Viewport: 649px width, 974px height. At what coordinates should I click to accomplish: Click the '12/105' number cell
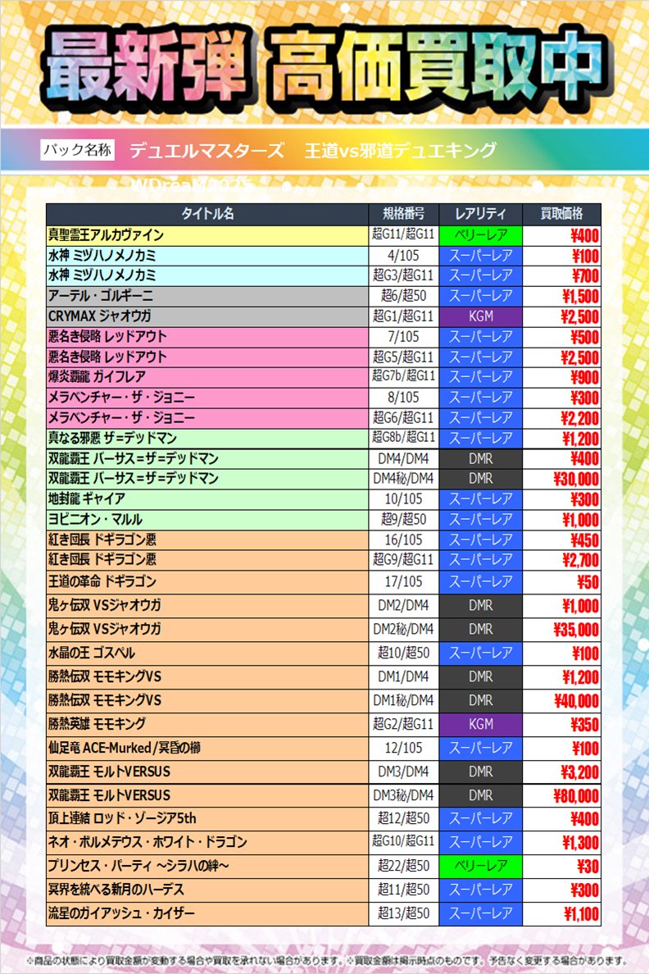point(404,748)
